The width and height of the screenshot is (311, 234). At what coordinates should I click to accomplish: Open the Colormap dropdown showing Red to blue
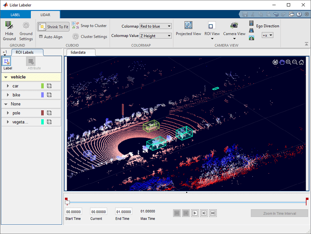155,26
